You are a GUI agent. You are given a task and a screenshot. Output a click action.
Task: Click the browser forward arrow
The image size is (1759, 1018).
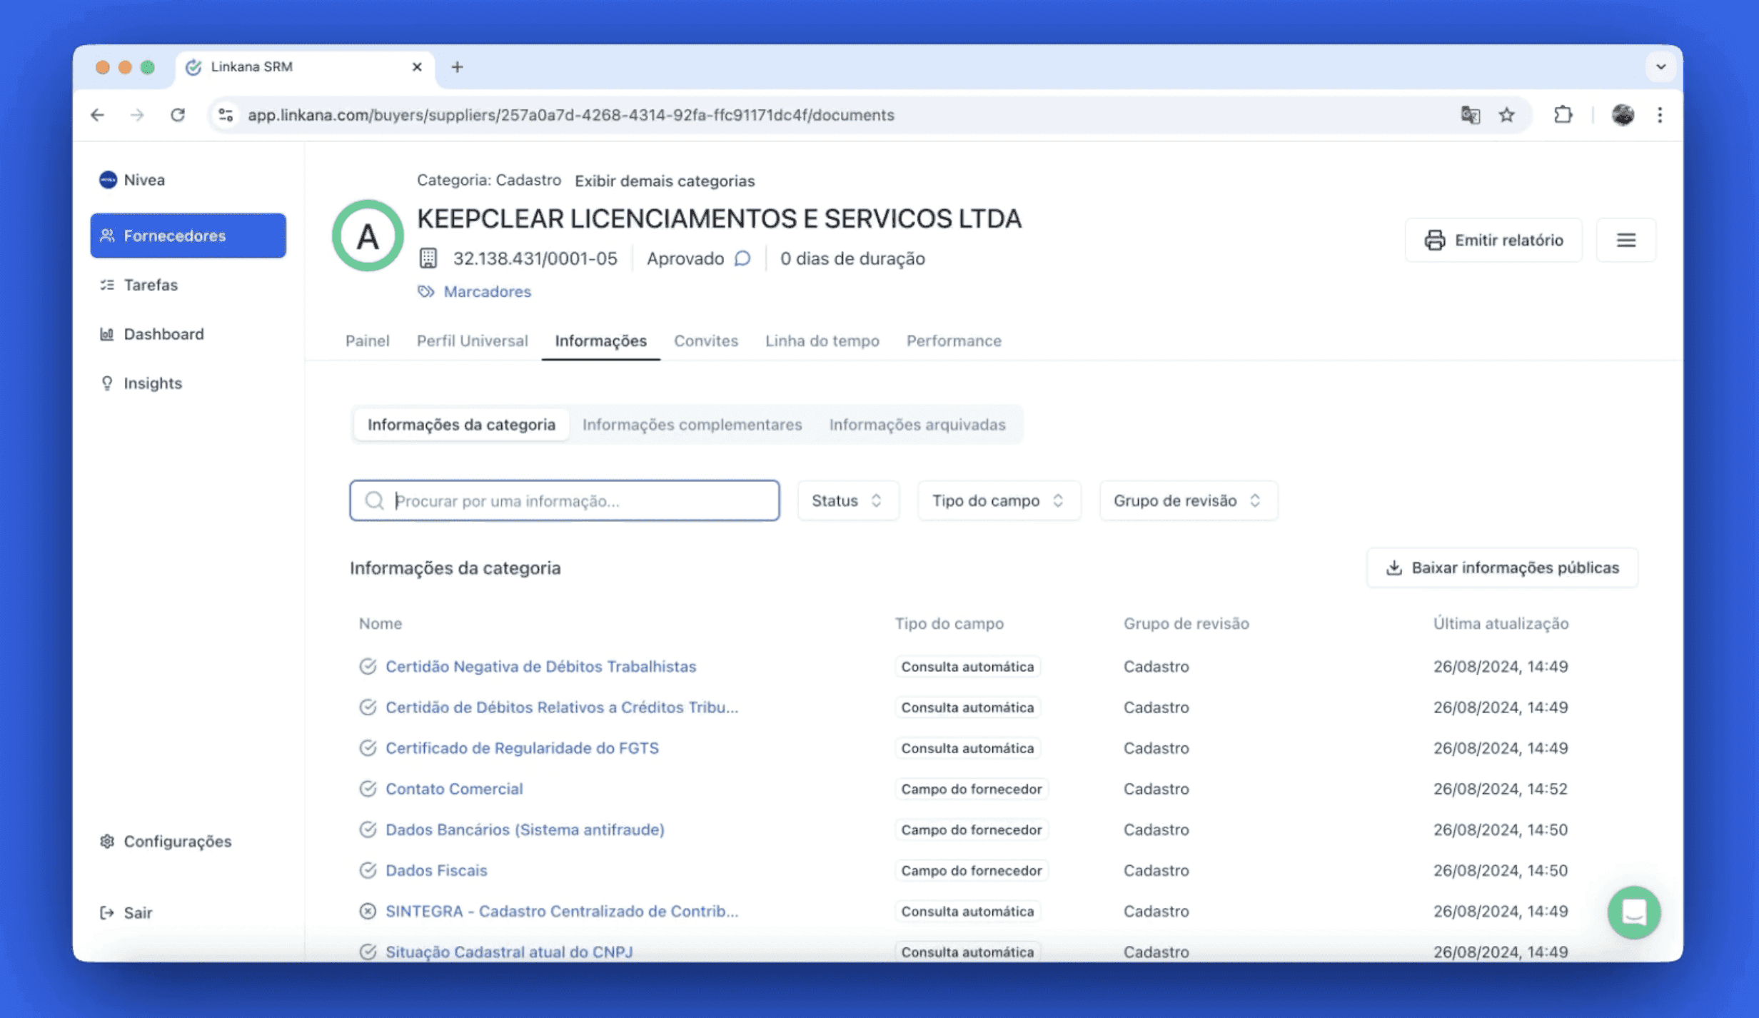pyautogui.click(x=137, y=115)
